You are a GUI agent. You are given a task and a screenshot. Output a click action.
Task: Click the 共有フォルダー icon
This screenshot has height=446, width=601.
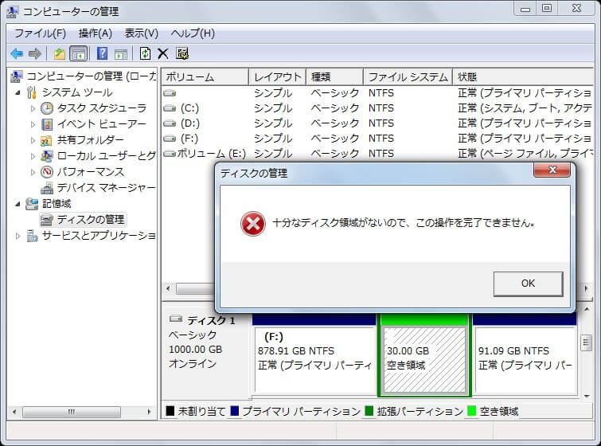tap(46, 140)
